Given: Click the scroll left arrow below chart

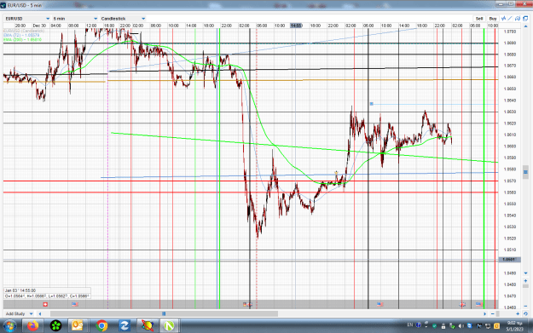Looking at the screenshot, I should (40, 314).
